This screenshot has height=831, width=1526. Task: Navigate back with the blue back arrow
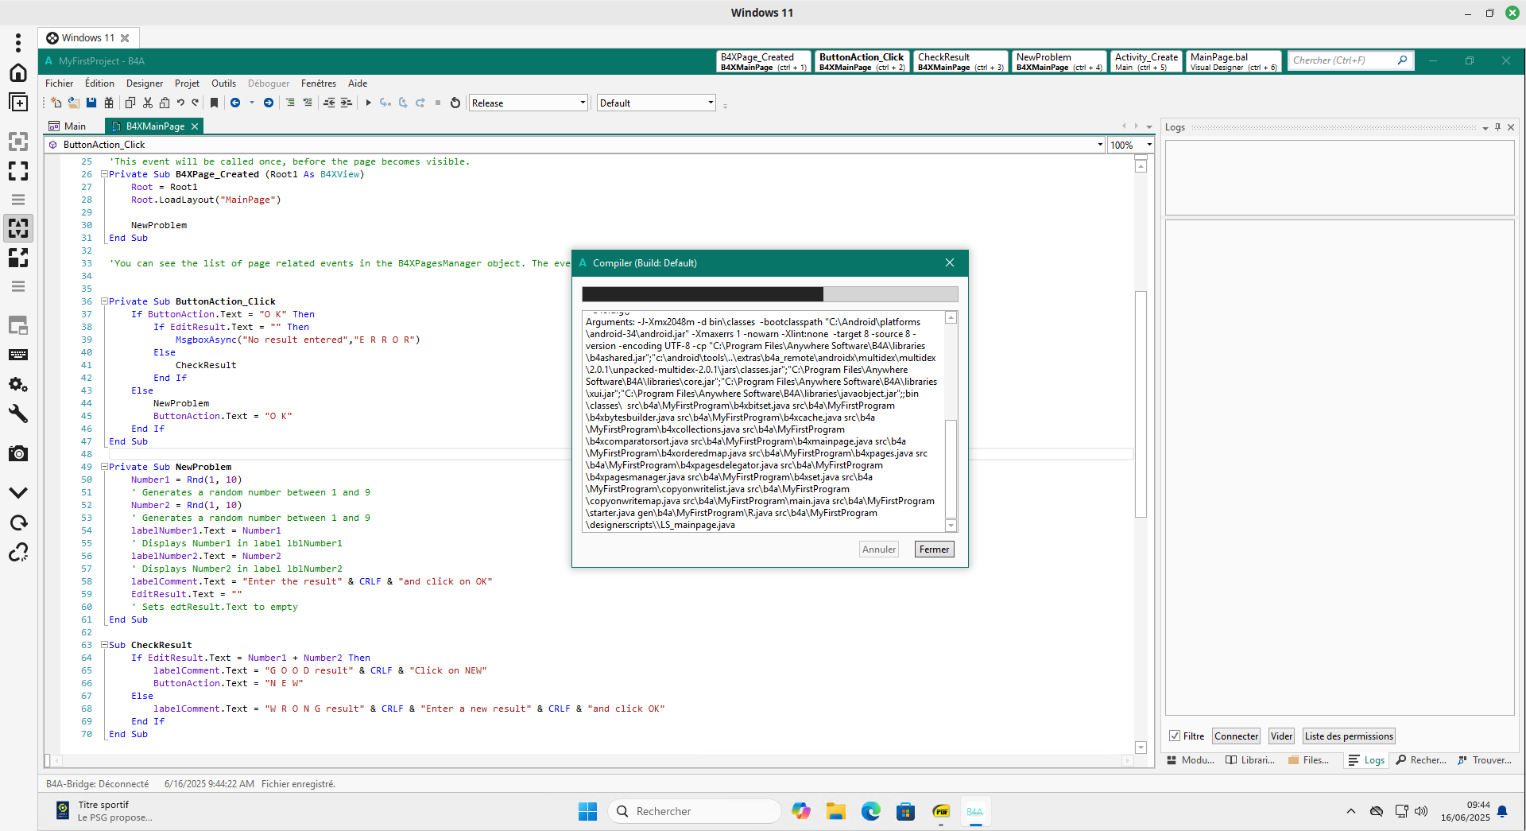[x=235, y=102]
